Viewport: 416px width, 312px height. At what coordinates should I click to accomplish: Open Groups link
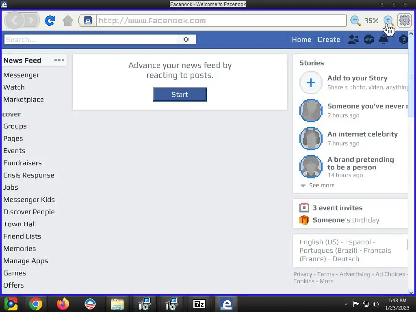(15, 126)
